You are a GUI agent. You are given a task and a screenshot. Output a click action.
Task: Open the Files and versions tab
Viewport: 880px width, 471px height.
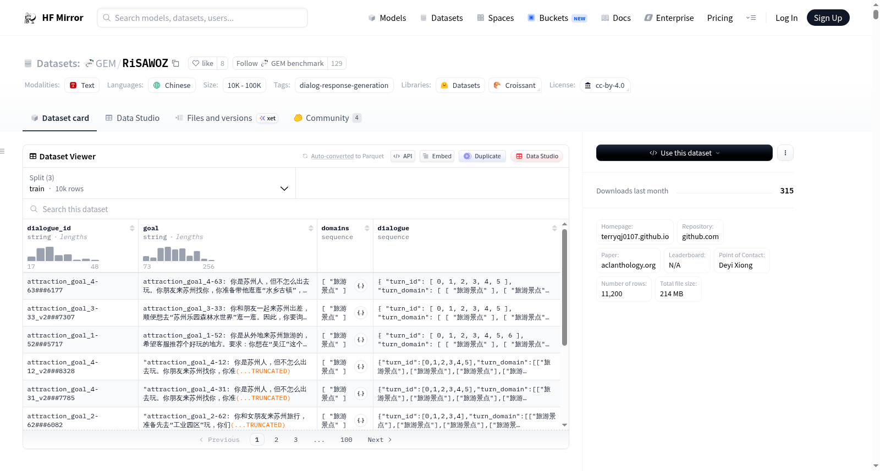(x=226, y=118)
